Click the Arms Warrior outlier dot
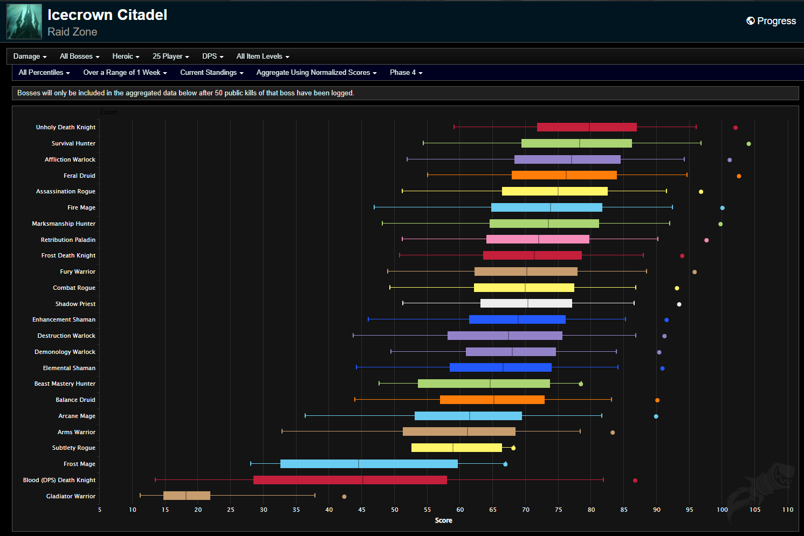The height and width of the screenshot is (536, 804). click(x=613, y=433)
